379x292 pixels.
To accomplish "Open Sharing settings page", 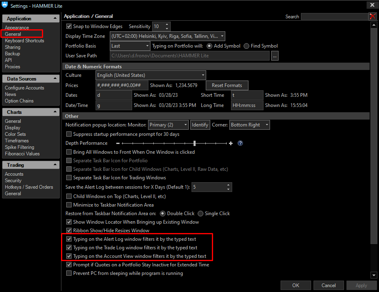I will pos(13,47).
